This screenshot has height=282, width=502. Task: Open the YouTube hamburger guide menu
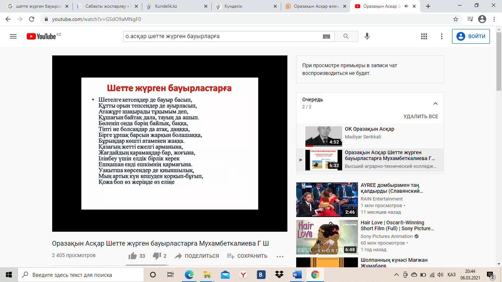coord(13,36)
